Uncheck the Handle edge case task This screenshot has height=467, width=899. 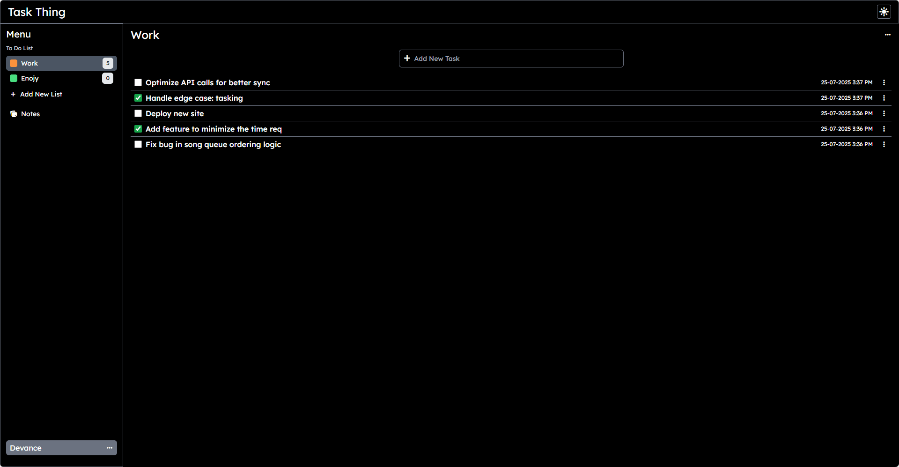[138, 98]
